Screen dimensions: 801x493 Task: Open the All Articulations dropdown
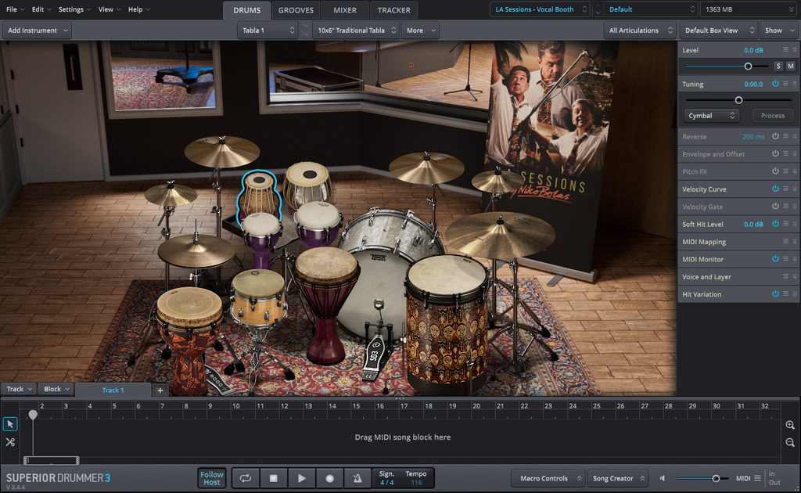[x=640, y=31]
